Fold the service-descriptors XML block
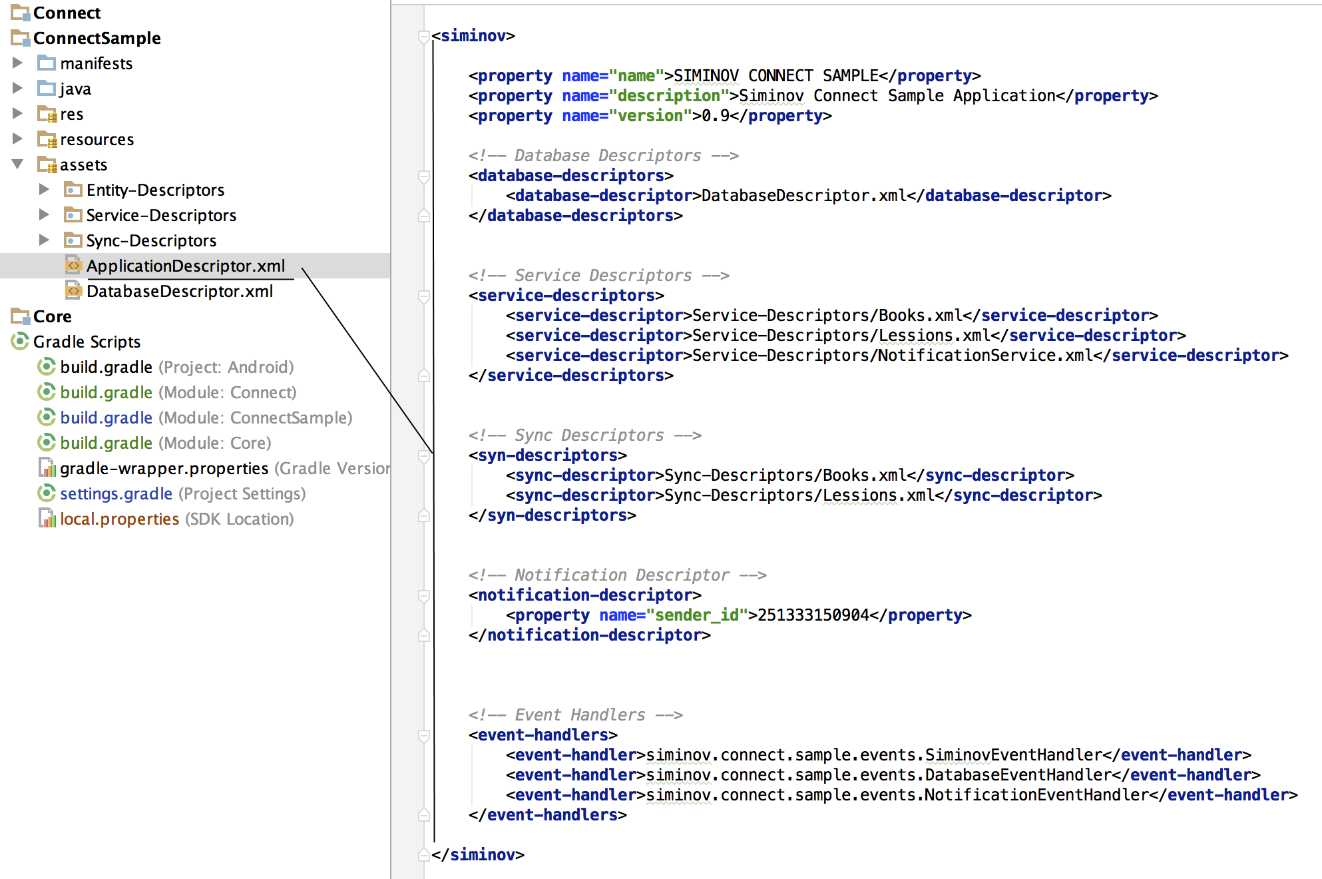The width and height of the screenshot is (1322, 879). click(x=423, y=296)
